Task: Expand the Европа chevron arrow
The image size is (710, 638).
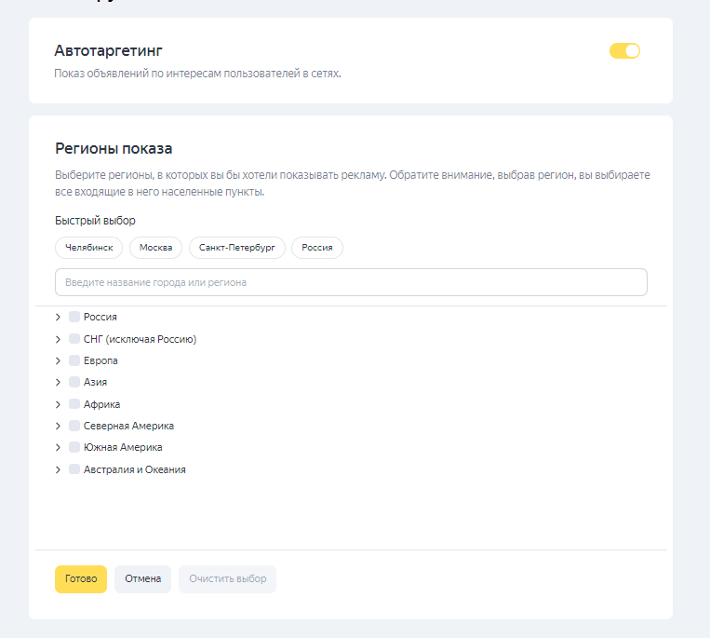Action: [x=58, y=360]
